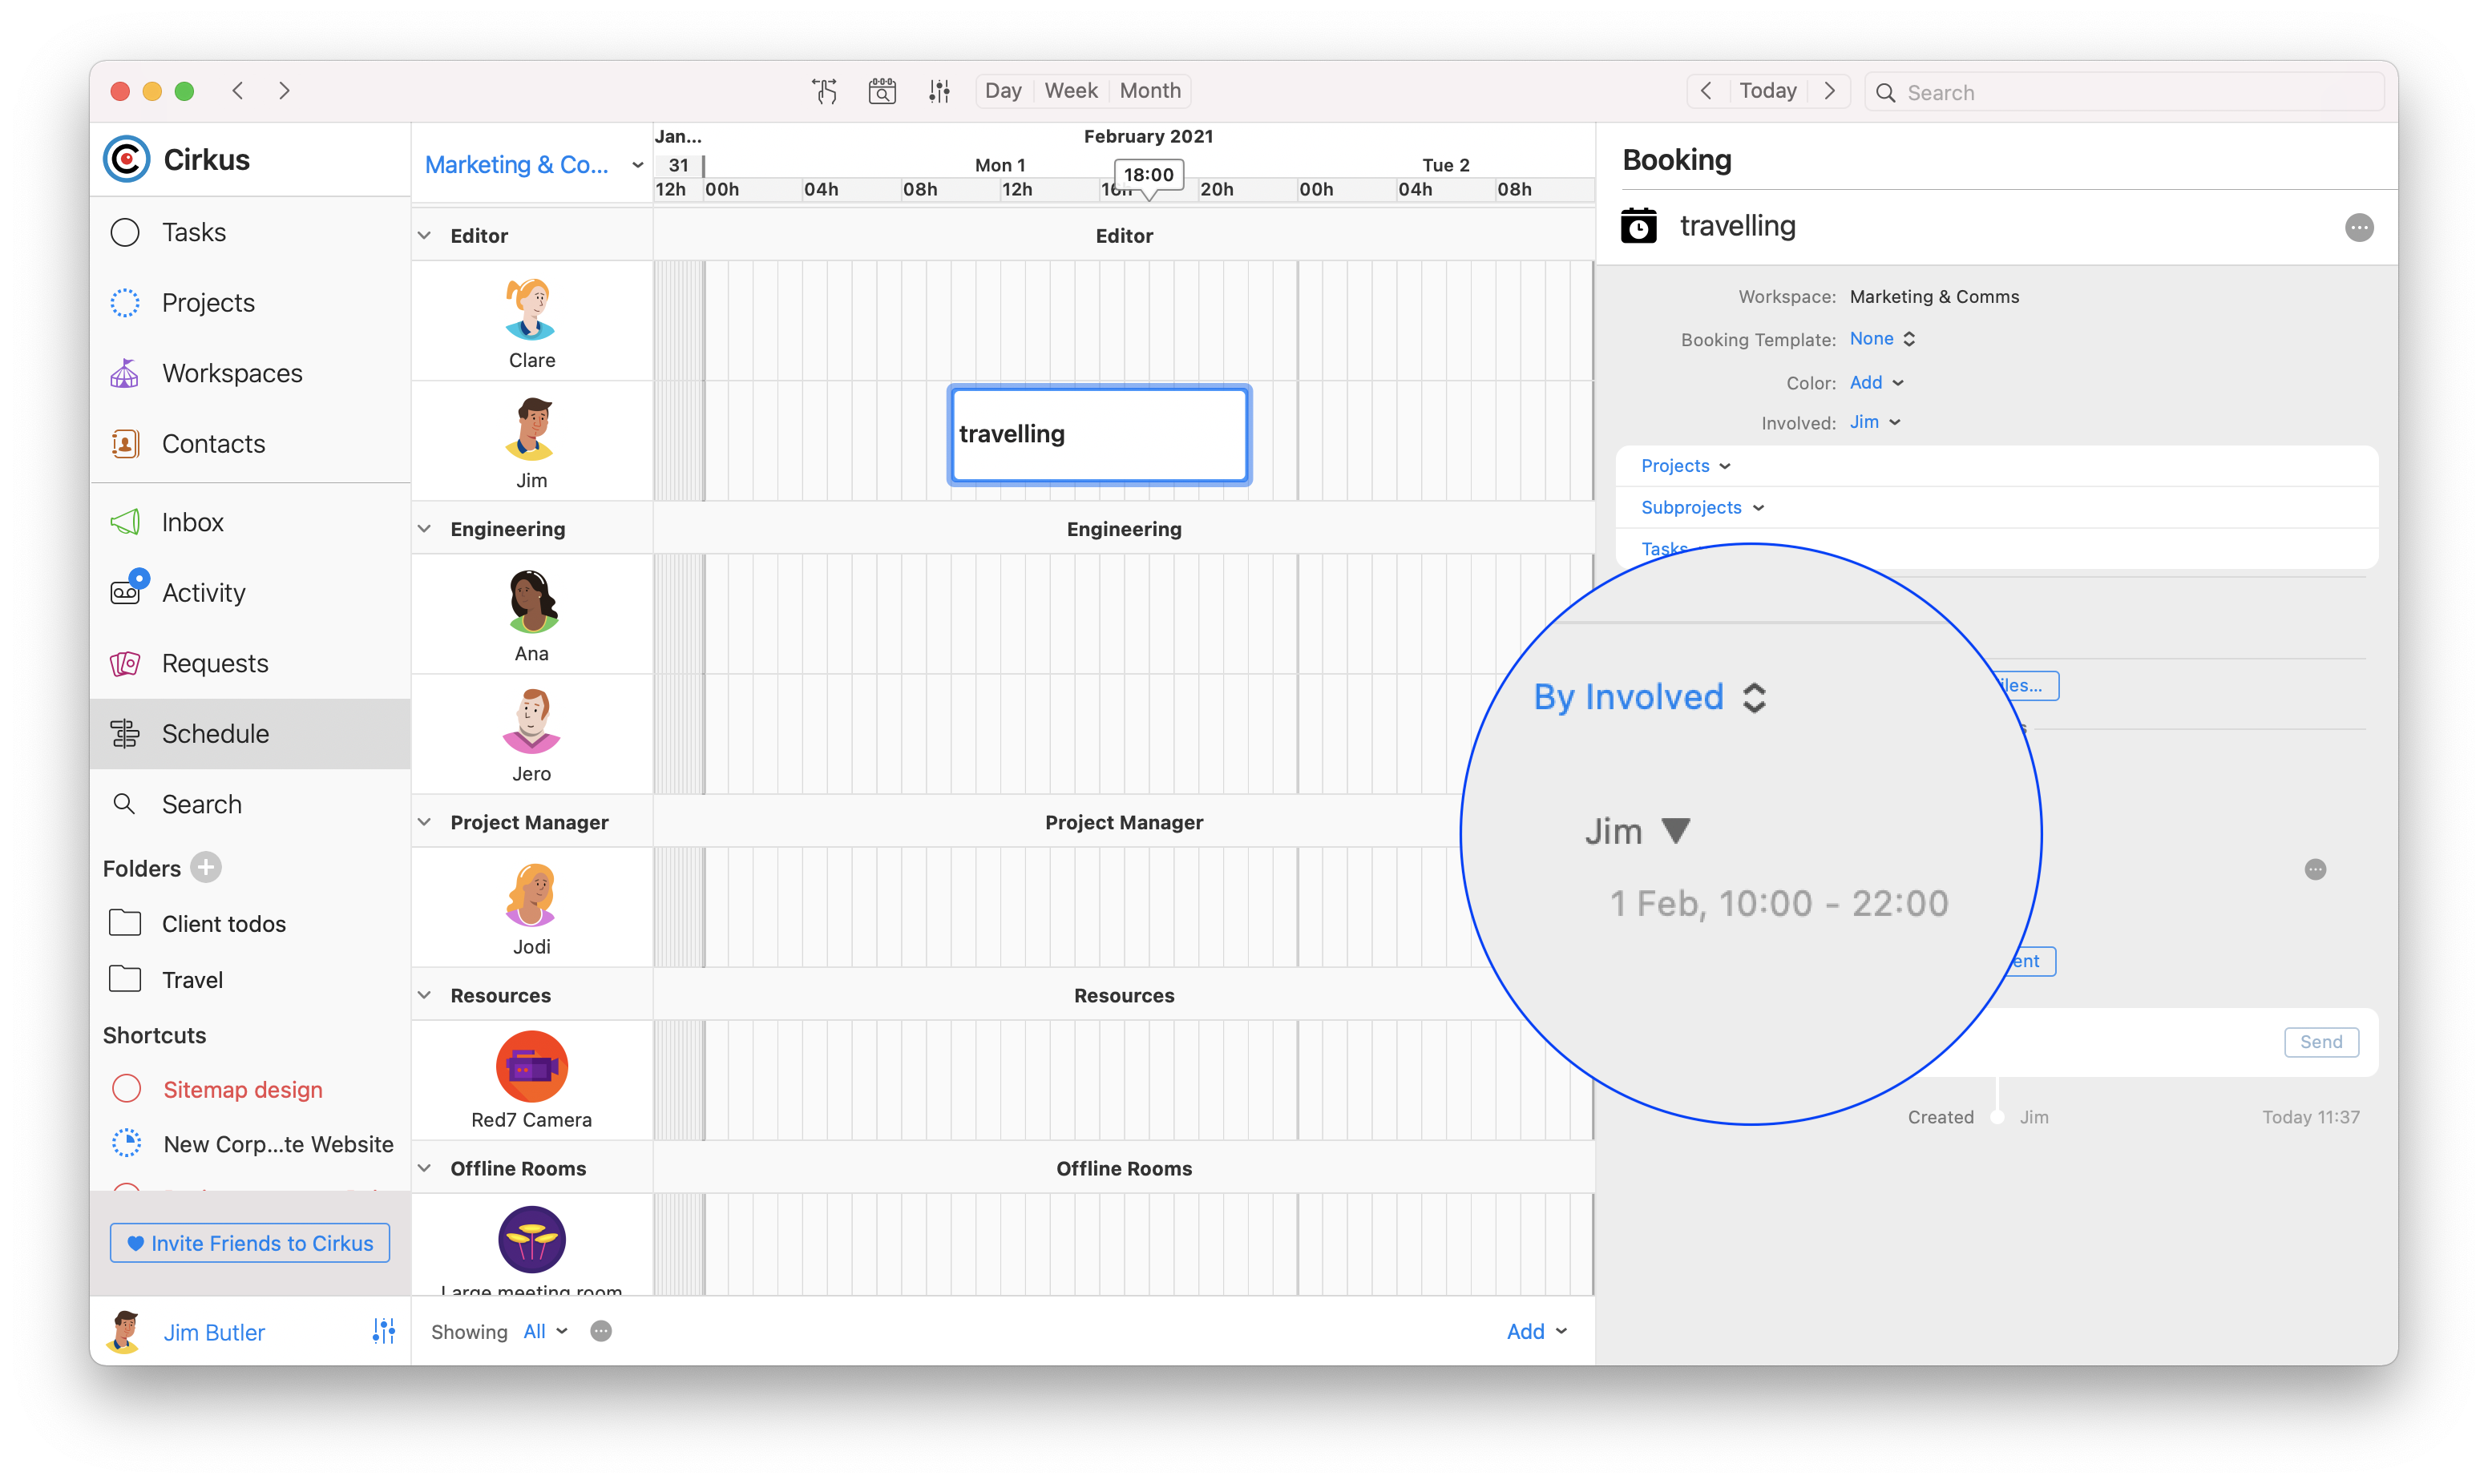Open Jim Butler profile link
Screen dimensions: 2488x1484
coord(214,1332)
